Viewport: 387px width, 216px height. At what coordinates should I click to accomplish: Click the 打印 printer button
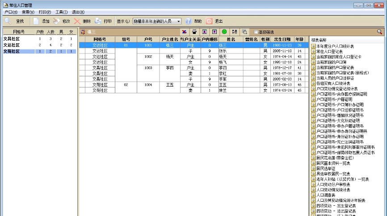pos(103,21)
